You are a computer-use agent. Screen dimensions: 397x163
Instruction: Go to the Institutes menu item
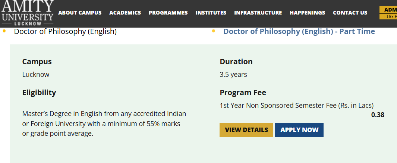pos(211,13)
